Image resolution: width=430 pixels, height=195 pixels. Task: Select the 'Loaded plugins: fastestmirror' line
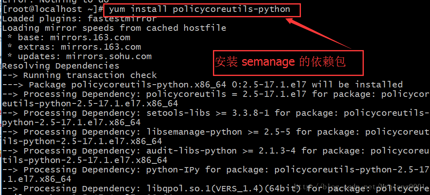coord(79,19)
